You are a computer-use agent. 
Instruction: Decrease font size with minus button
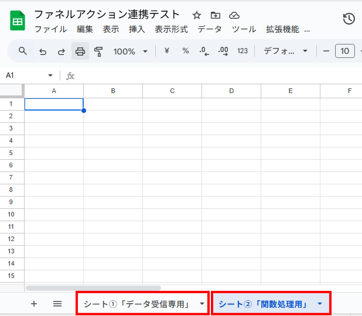326,51
